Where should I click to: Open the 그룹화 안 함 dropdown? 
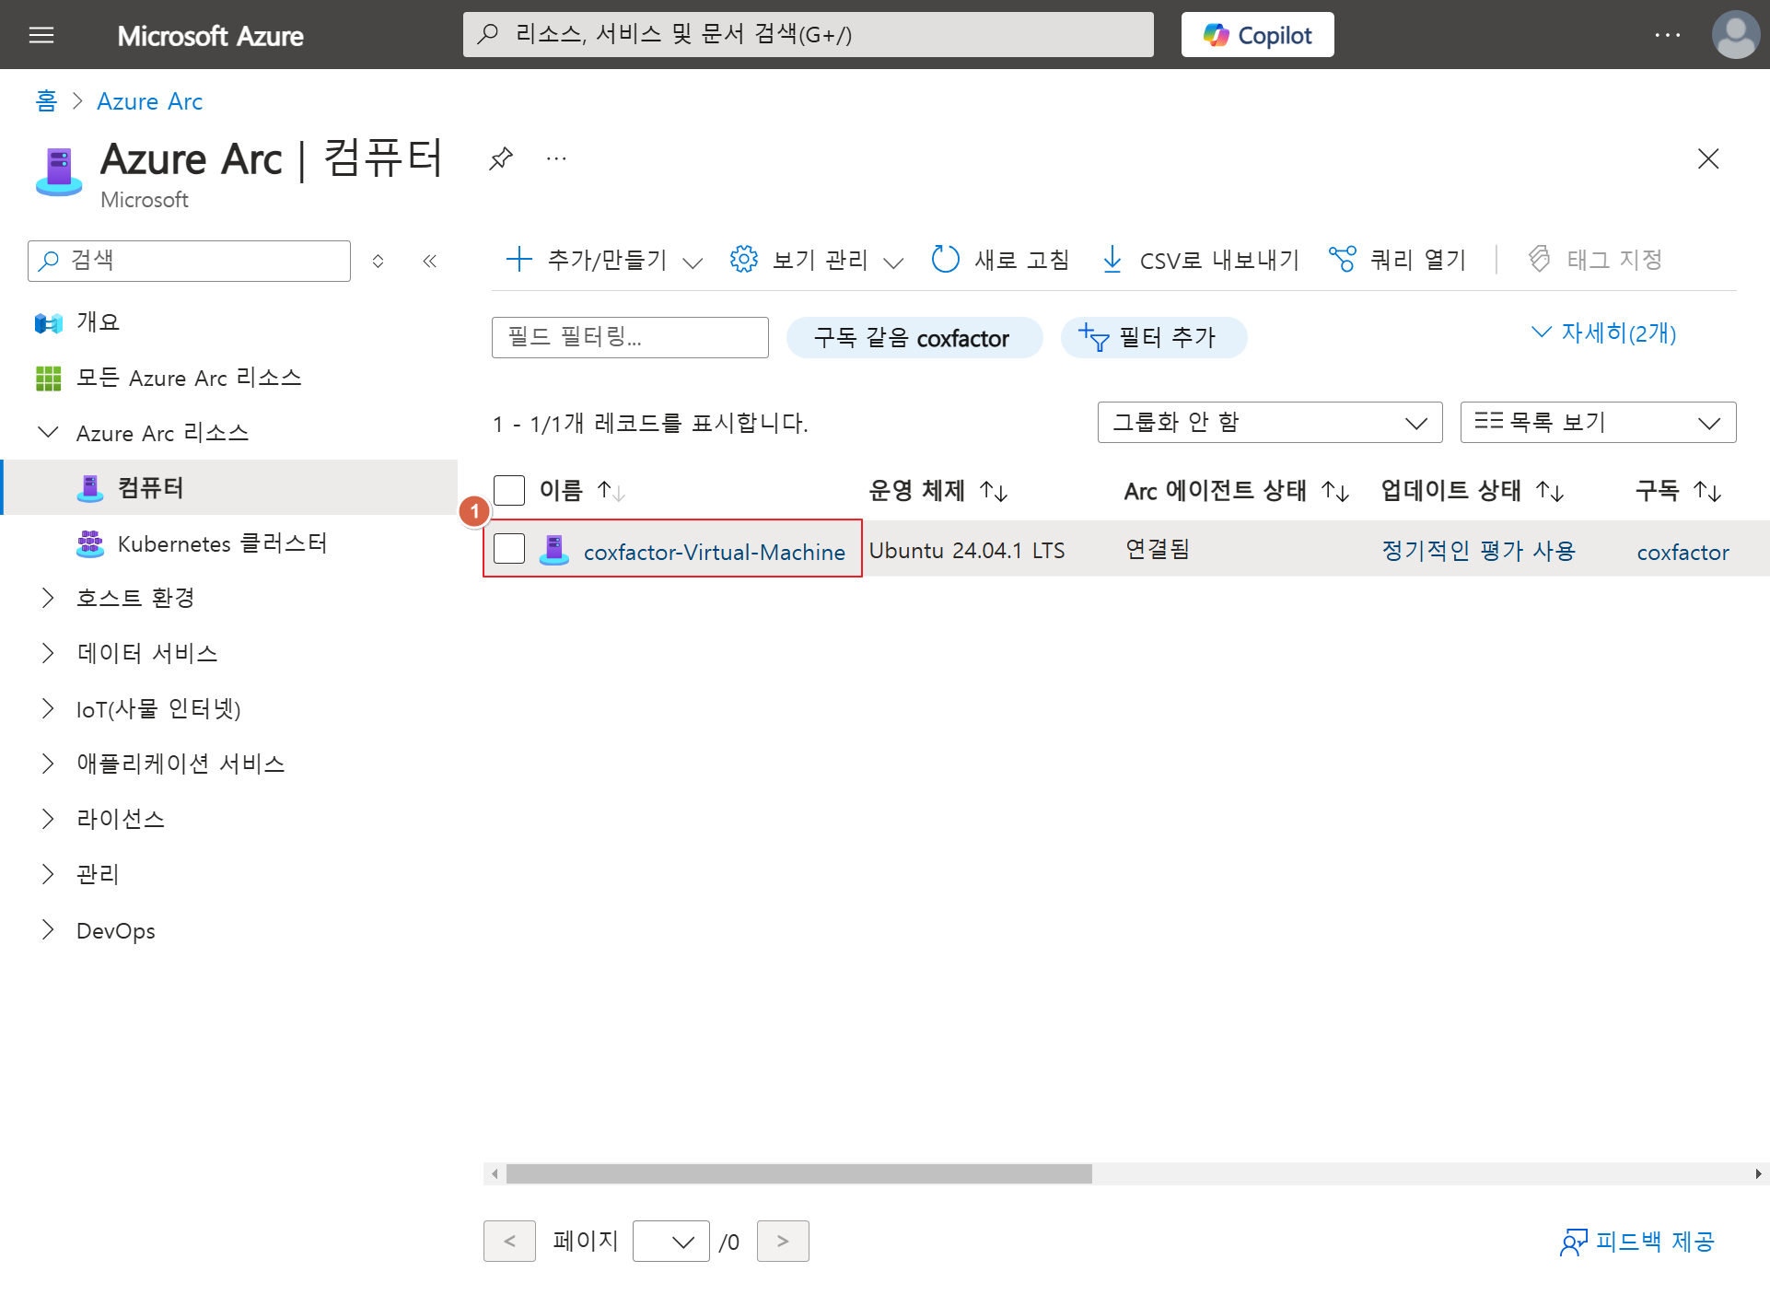1269,422
